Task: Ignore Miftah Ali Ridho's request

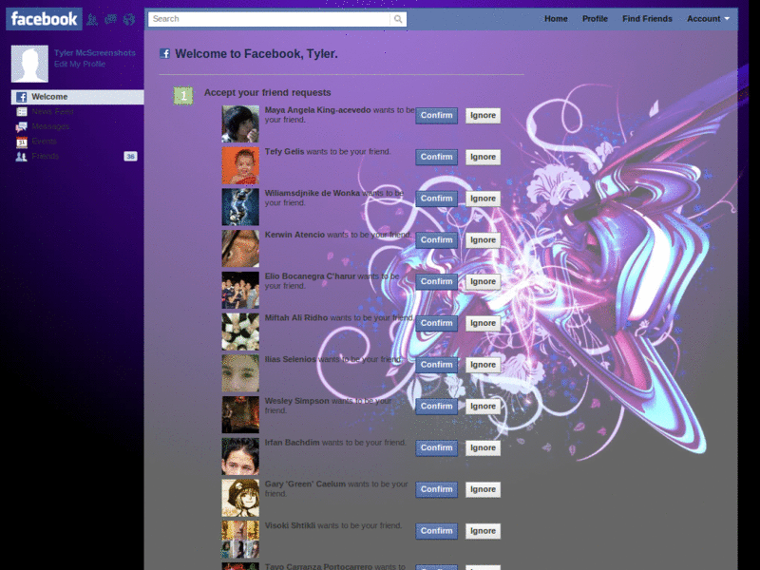Action: point(483,323)
